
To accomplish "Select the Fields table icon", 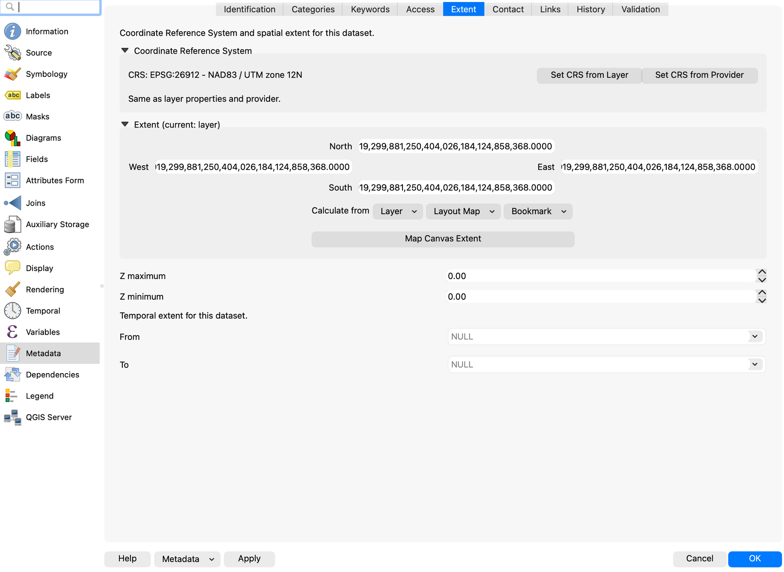I will (13, 159).
